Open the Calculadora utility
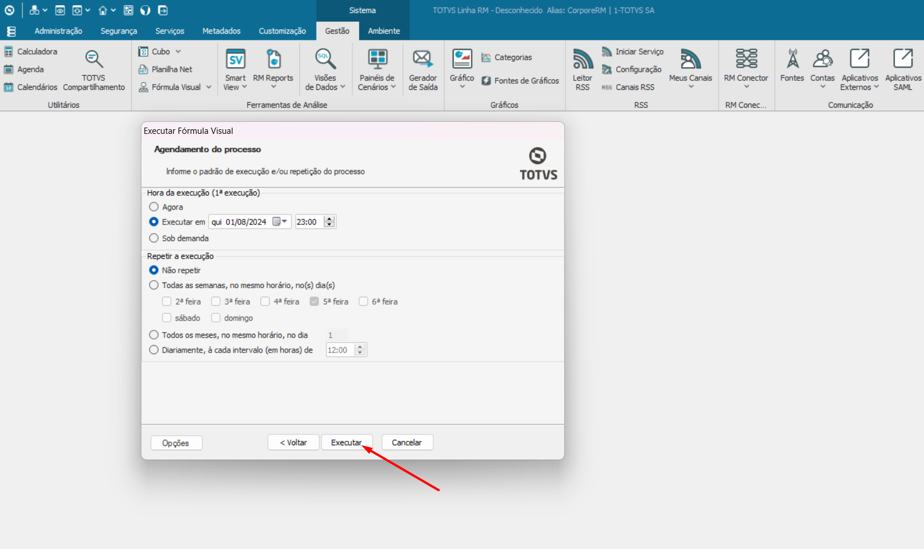 click(31, 52)
